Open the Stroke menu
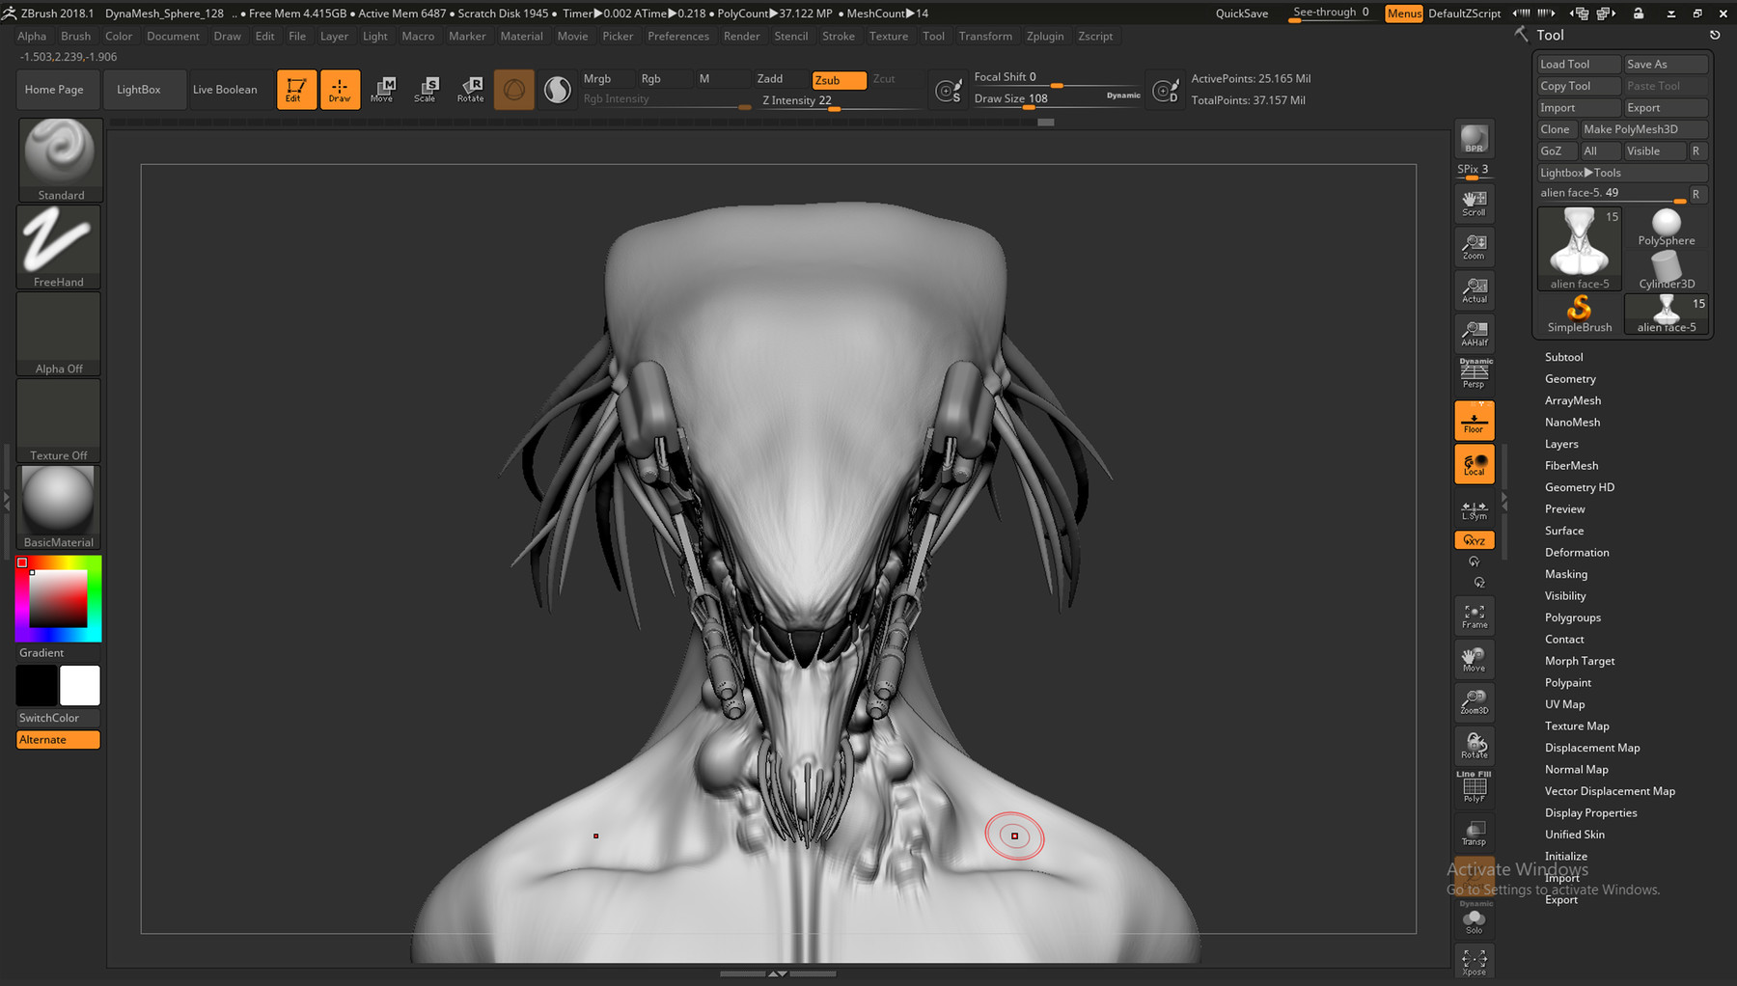Image resolution: width=1737 pixels, height=986 pixels. point(838,36)
